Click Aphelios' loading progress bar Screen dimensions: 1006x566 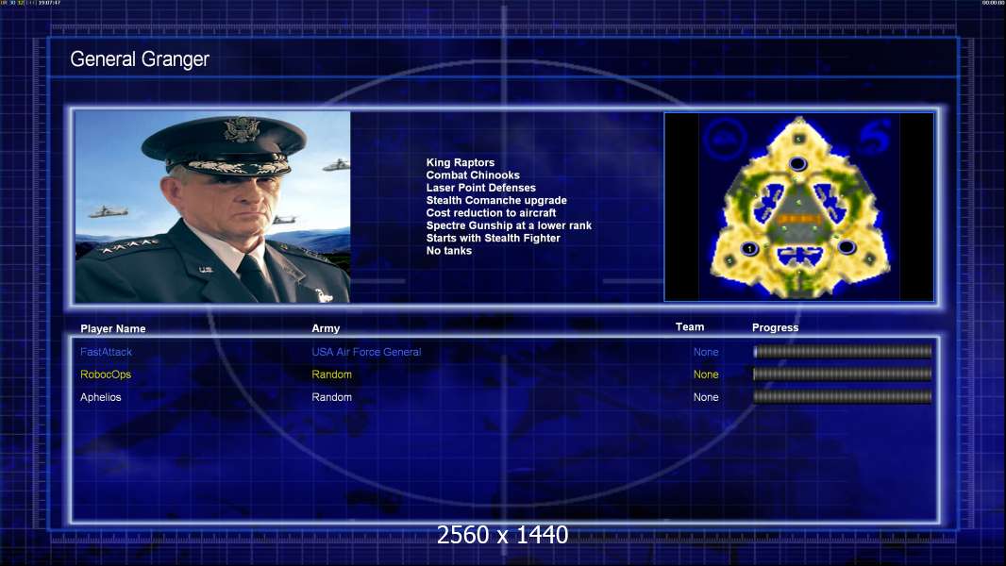[843, 397]
